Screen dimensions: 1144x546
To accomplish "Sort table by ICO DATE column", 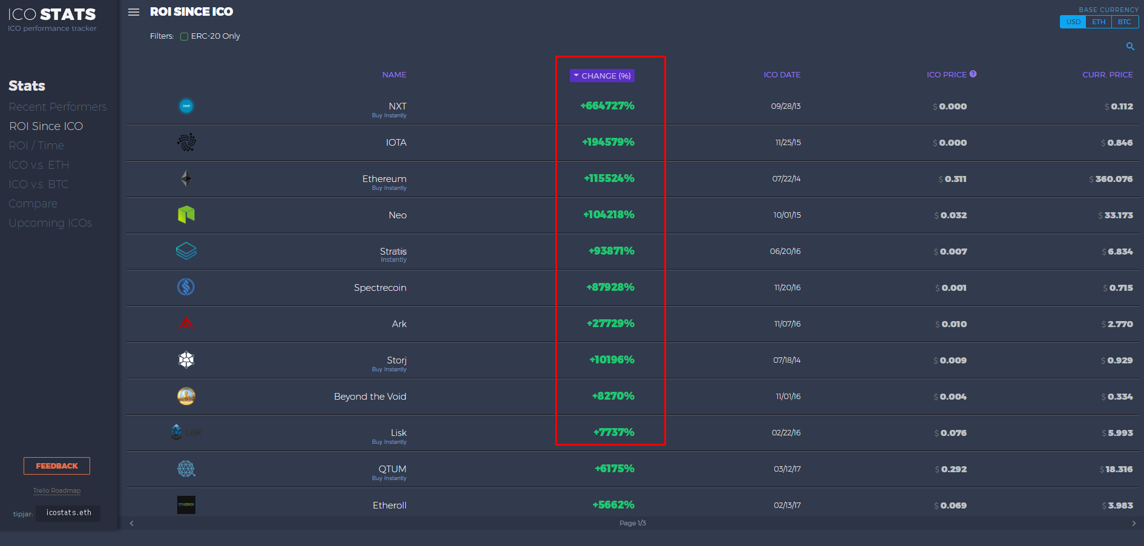I will pos(782,74).
